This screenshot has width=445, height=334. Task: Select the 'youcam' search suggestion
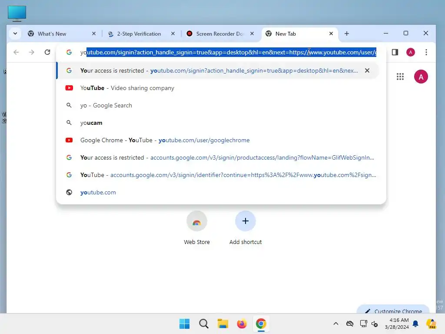(x=218, y=123)
